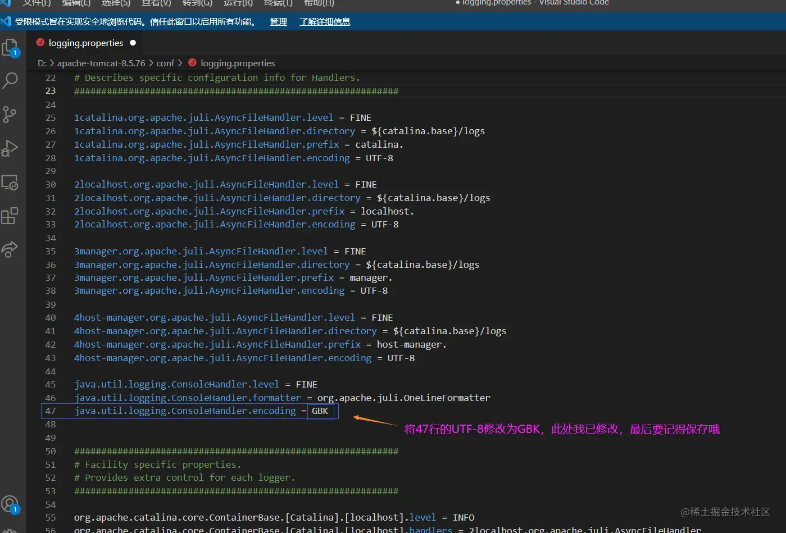
Task: Open the 运行(R) menu
Action: pos(238,3)
